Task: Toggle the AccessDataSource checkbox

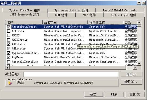Action: tap(9, 27)
